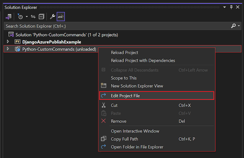Click in Search Solution Explorer field
The image size is (244, 158).
point(117,26)
